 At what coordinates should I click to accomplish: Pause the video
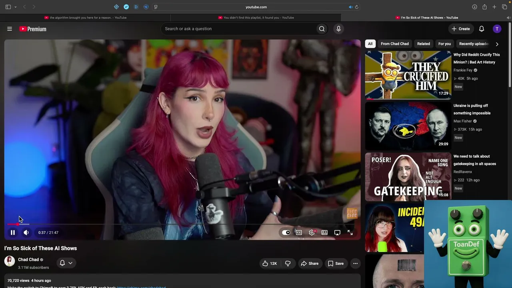13,232
